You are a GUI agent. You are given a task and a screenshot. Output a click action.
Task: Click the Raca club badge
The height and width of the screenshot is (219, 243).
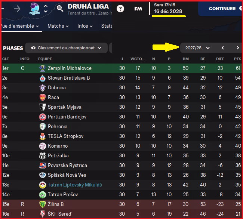[42, 98]
